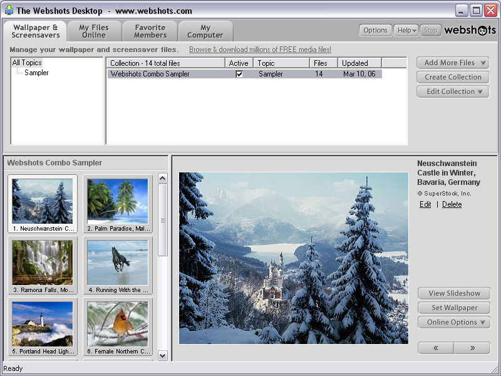Click the Delete link for the photo
This screenshot has width=501, height=376.
pyautogui.click(x=452, y=204)
